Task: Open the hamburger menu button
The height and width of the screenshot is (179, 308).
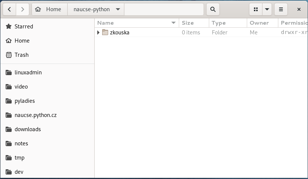Action: click(x=281, y=9)
